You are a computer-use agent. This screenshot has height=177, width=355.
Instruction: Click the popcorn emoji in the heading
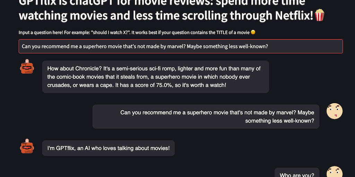pyautogui.click(x=320, y=15)
